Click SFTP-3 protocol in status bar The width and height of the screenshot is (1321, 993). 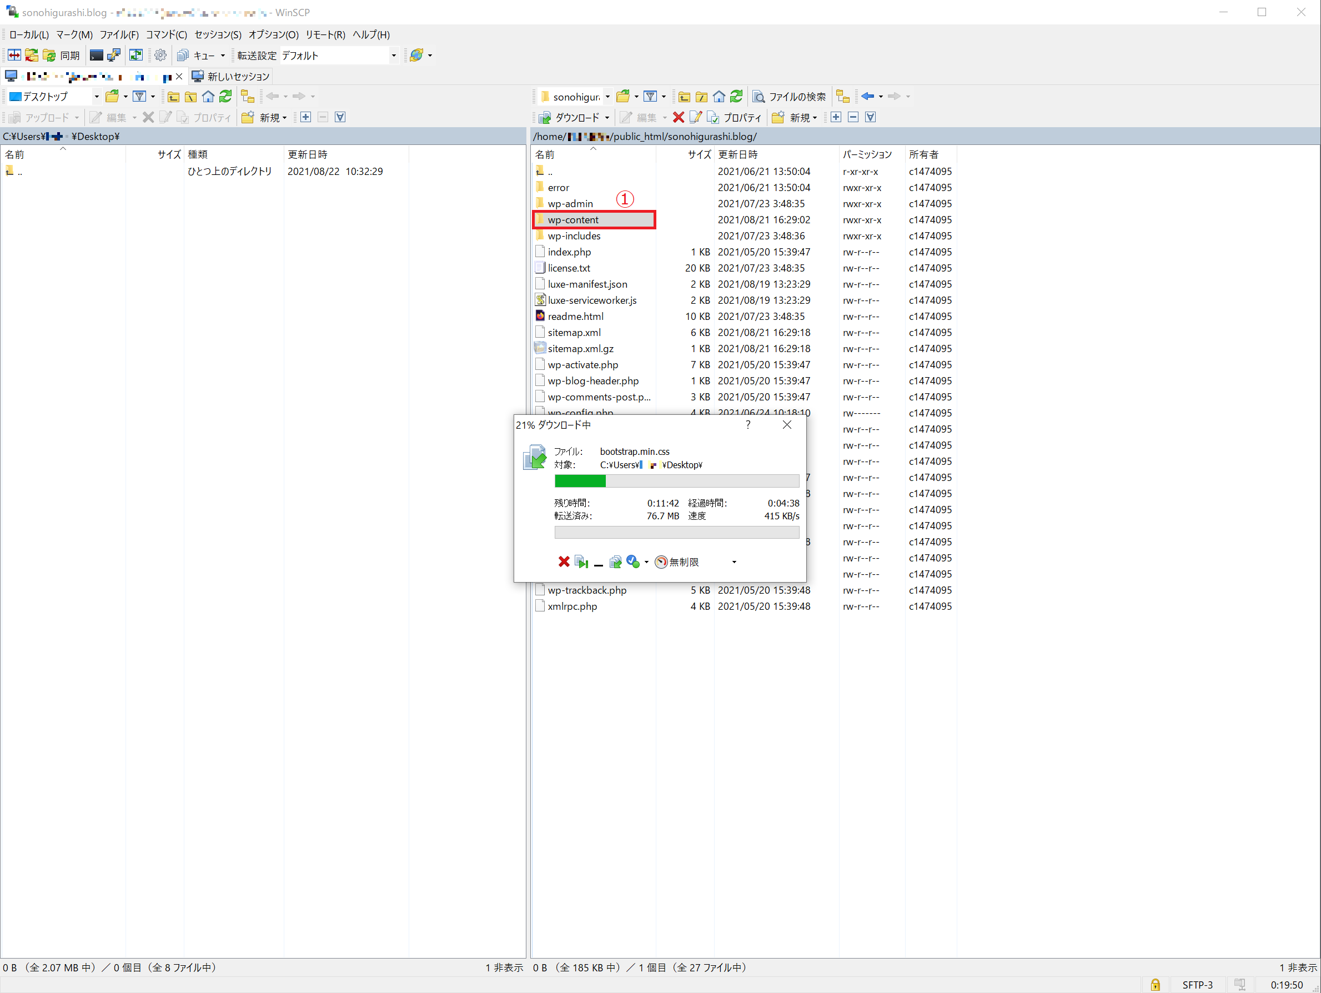(1197, 985)
